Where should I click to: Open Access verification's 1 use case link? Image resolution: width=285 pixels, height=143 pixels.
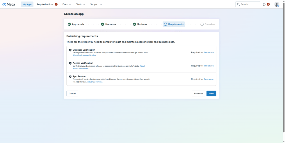(x=209, y=66)
